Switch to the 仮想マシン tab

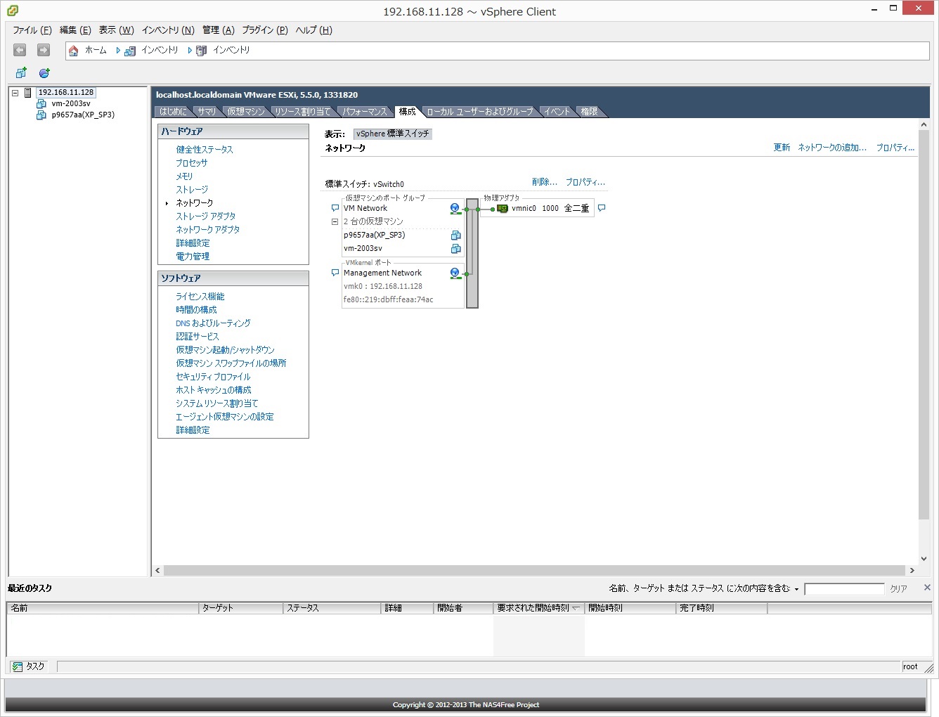pos(246,112)
